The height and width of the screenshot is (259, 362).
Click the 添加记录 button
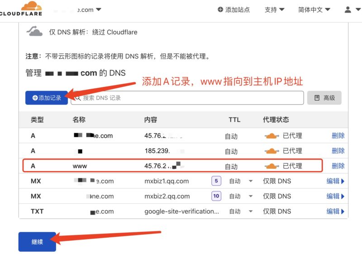pos(47,98)
